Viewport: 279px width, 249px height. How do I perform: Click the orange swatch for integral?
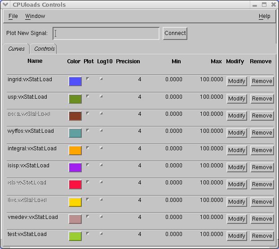coord(75,150)
